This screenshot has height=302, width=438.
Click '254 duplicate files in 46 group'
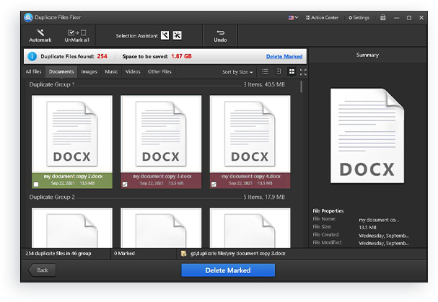(58, 254)
